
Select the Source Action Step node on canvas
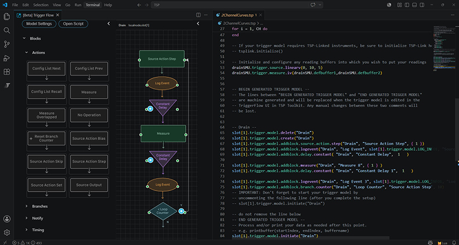click(x=162, y=59)
